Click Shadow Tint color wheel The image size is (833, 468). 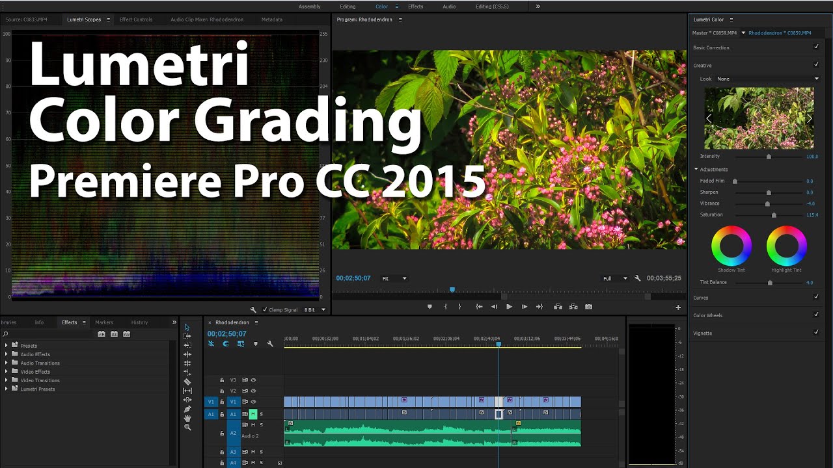(x=731, y=246)
